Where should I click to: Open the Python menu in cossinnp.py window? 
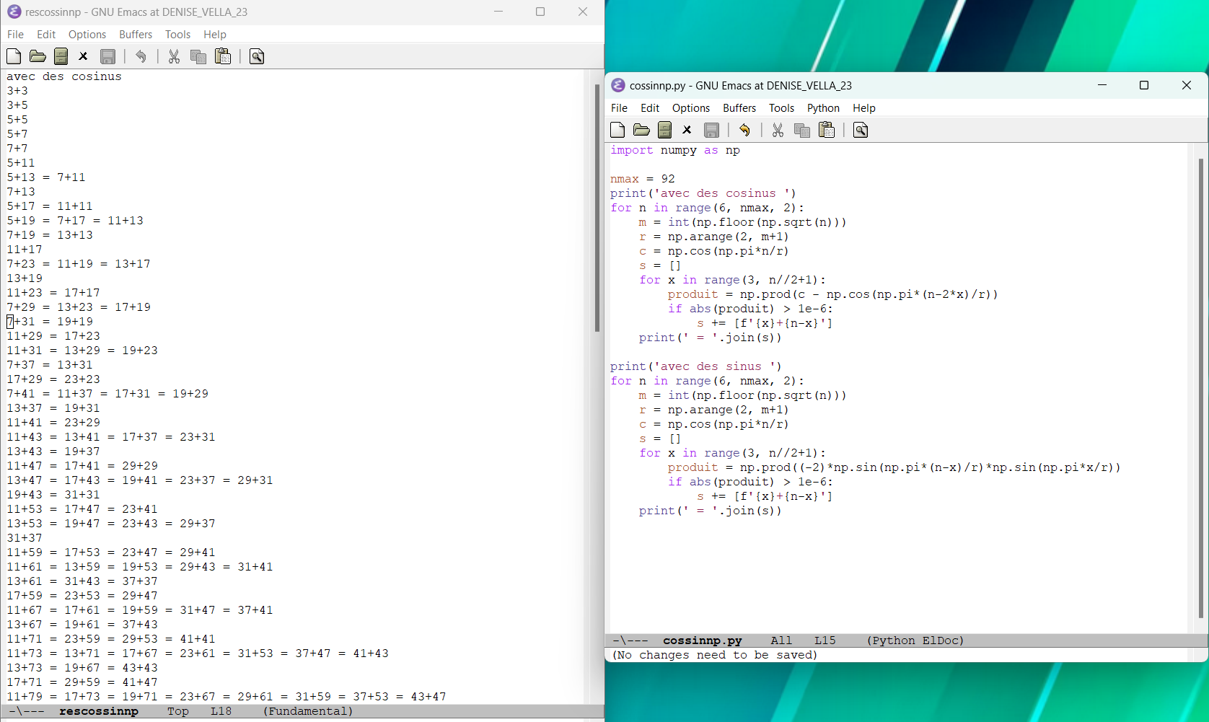[x=822, y=108]
